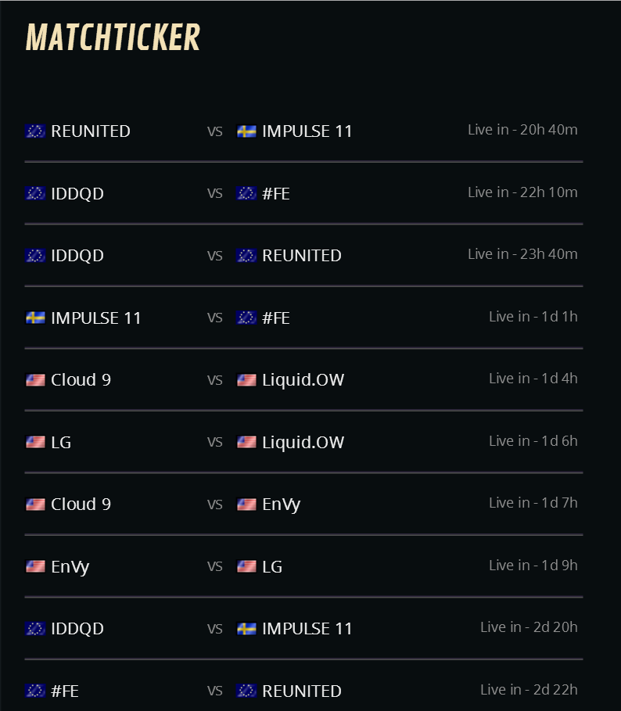Click 'Live in - 2d 20h' countdown
621x711 pixels.
click(x=529, y=627)
